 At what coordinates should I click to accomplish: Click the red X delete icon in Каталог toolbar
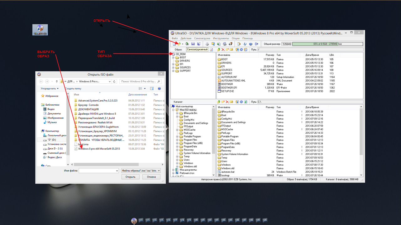(x=227, y=102)
